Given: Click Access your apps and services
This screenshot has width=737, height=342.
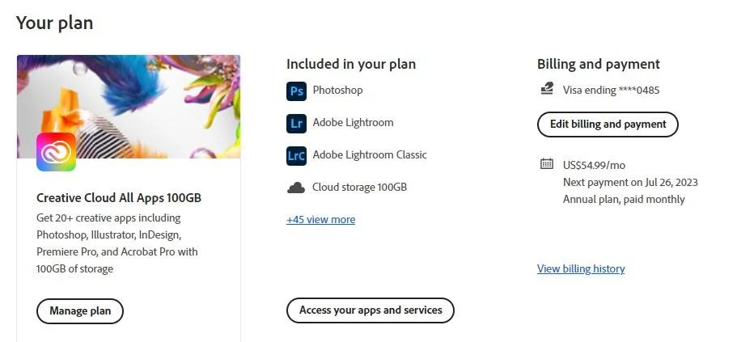Looking at the screenshot, I should (x=371, y=310).
